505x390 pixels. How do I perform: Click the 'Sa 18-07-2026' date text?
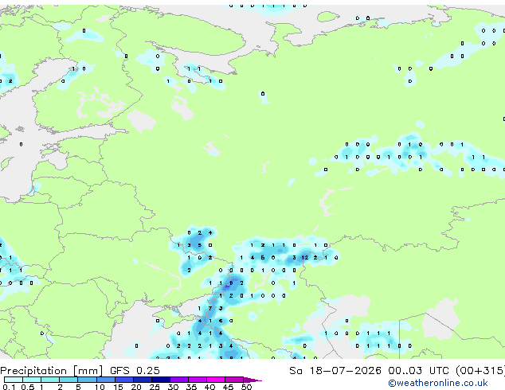pos(335,371)
